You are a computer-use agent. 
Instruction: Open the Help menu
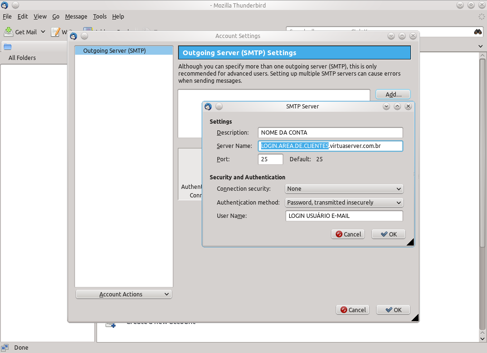coord(118,17)
